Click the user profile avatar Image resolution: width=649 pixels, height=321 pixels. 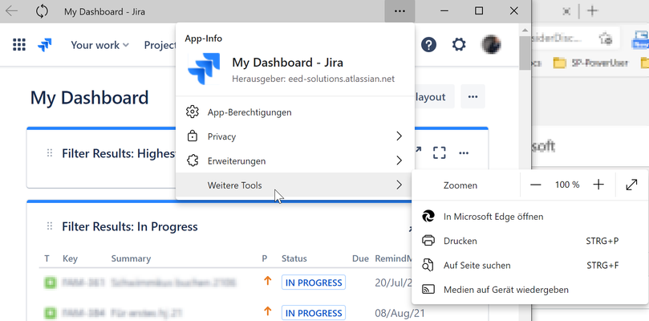point(492,44)
